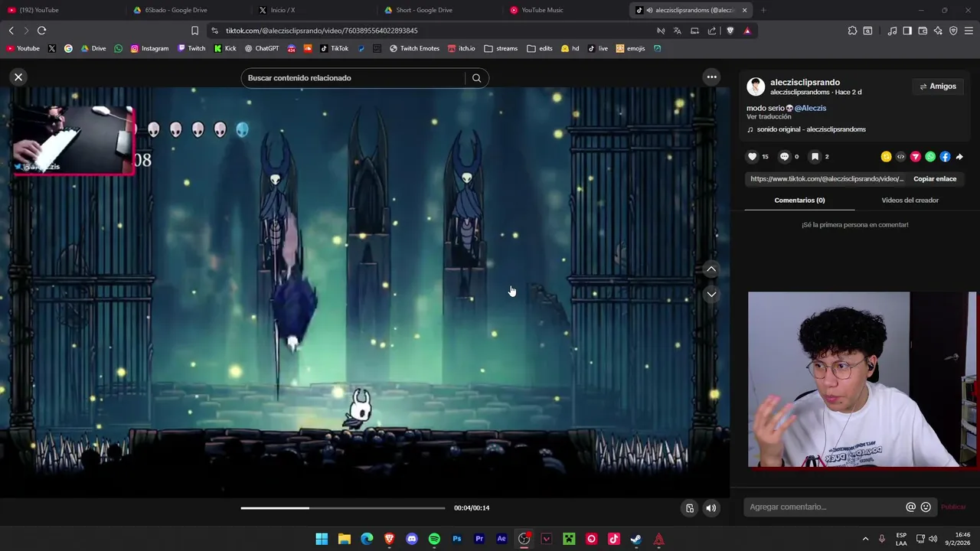Open the three-dot more options menu
This screenshot has height=551, width=980.
[711, 77]
